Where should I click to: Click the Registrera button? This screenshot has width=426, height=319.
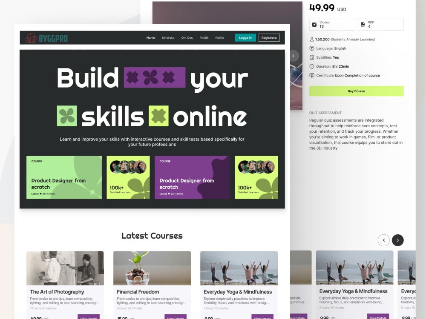269,38
